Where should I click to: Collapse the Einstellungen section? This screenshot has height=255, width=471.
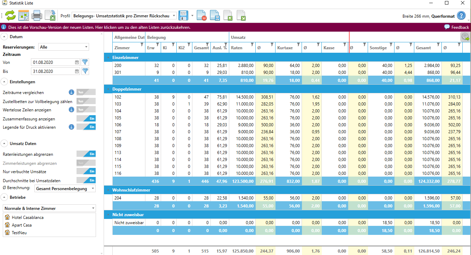[x=4, y=82]
